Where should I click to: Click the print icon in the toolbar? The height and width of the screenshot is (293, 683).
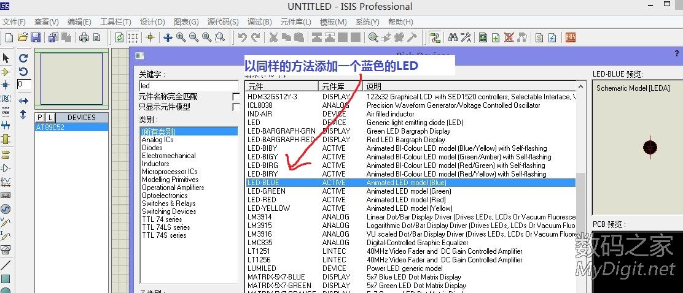(x=84, y=37)
